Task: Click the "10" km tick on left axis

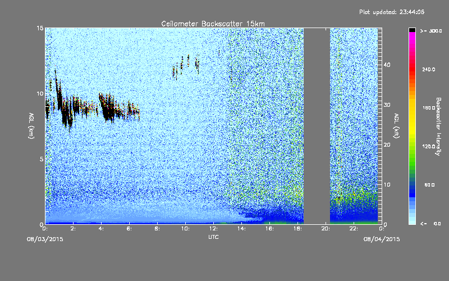Action: pyautogui.click(x=40, y=93)
